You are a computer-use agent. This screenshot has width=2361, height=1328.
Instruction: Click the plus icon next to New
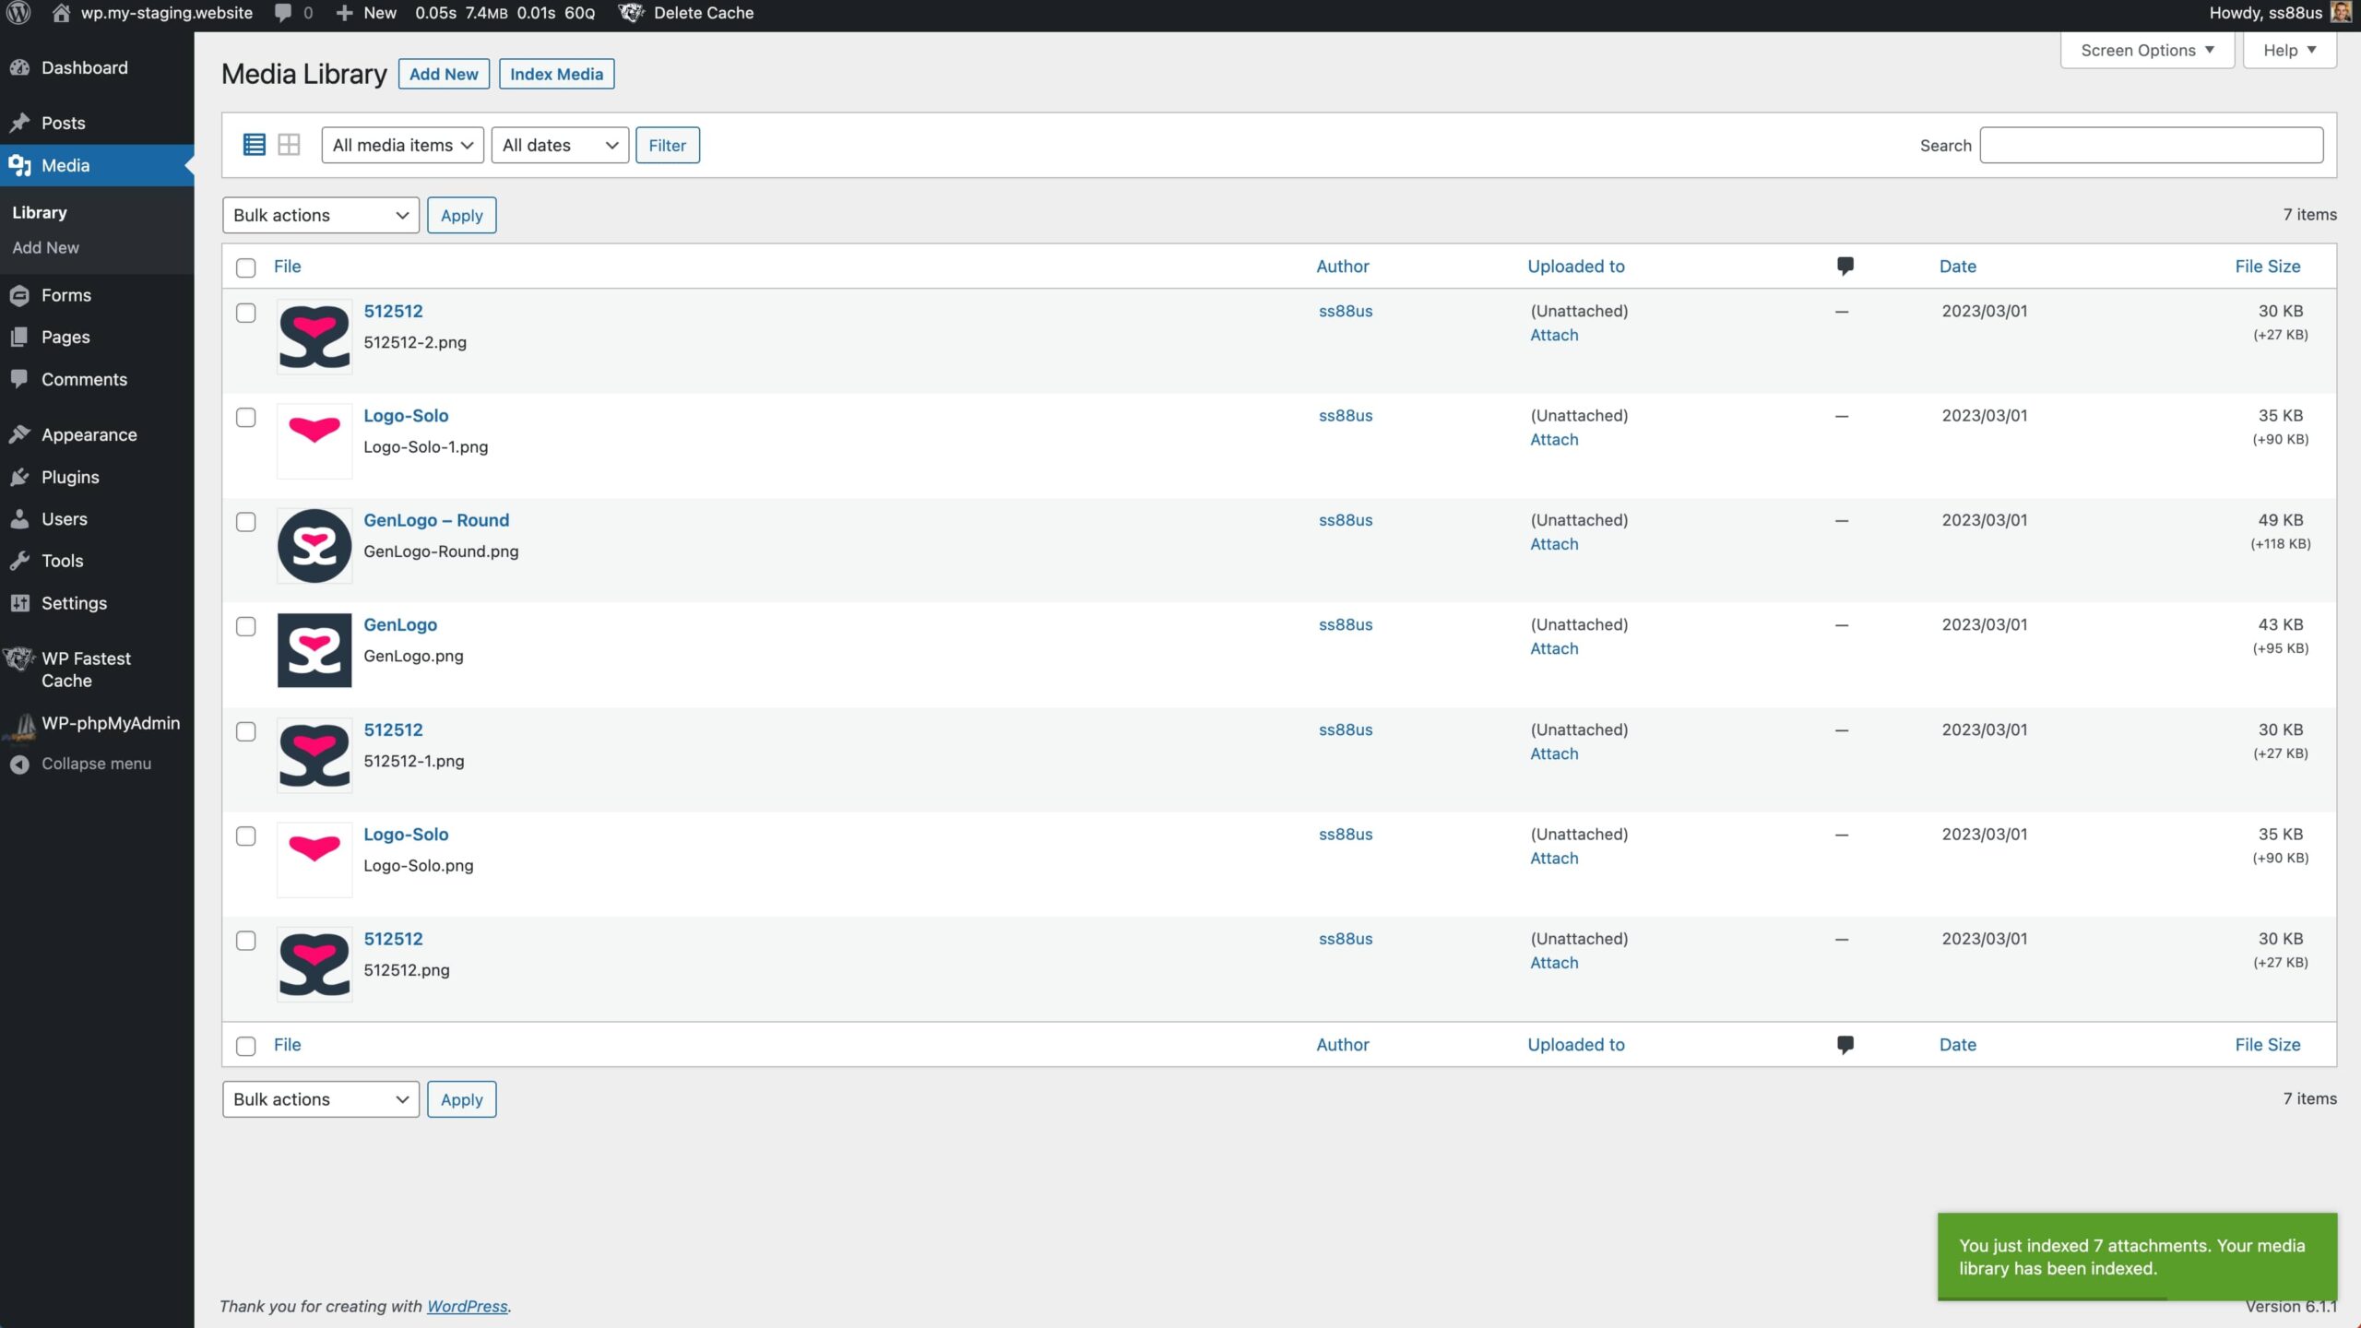(x=344, y=13)
